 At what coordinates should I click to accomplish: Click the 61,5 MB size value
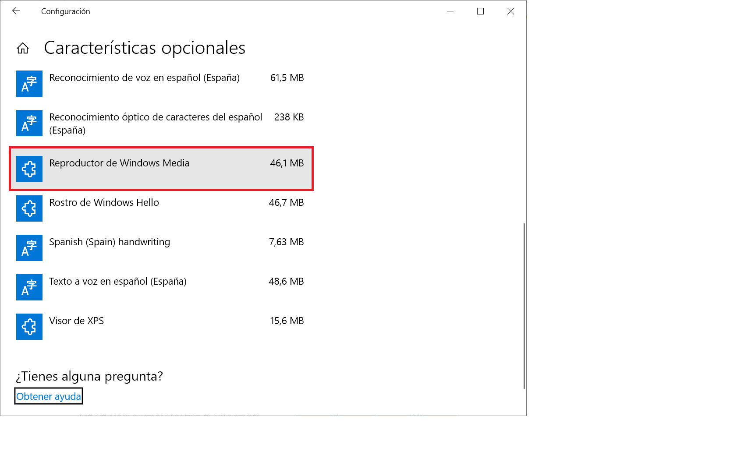tap(287, 78)
